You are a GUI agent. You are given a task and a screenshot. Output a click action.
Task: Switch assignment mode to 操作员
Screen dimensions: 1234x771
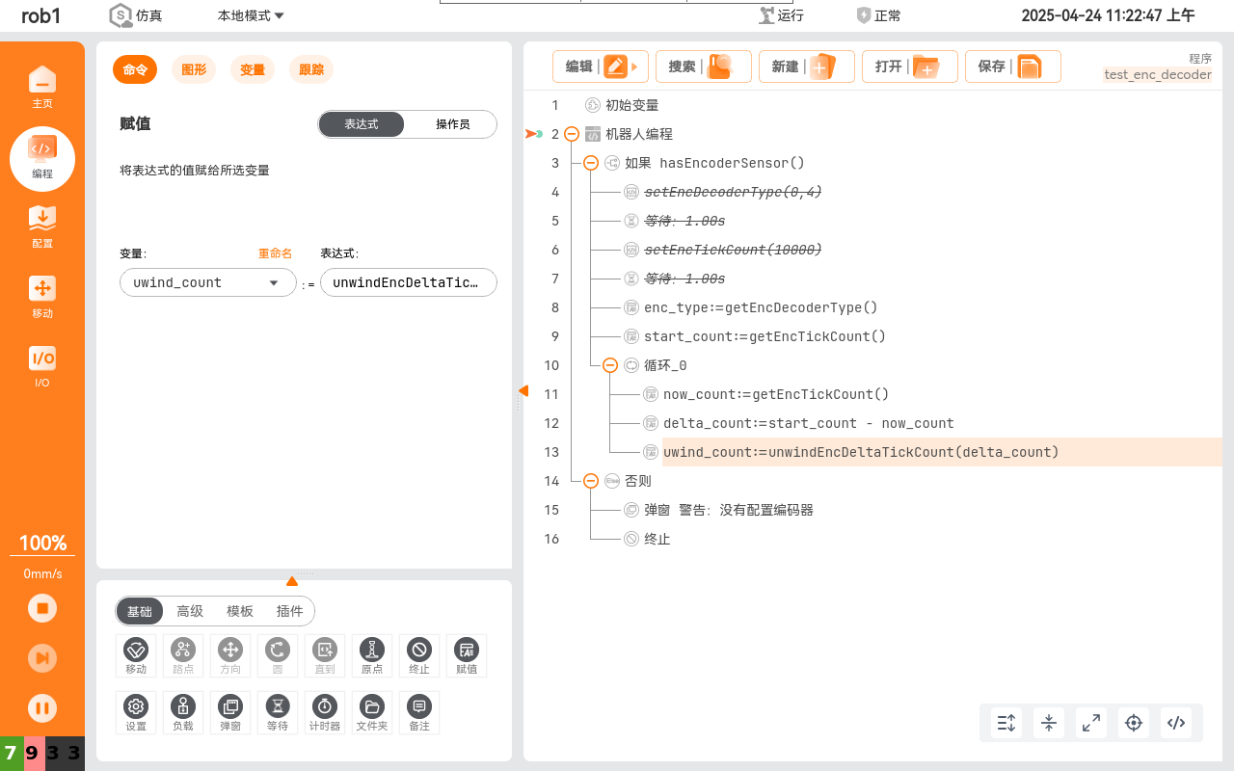tap(452, 124)
